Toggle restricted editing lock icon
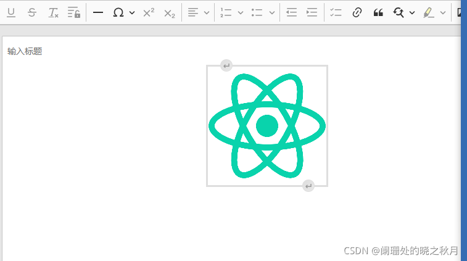 74,12
